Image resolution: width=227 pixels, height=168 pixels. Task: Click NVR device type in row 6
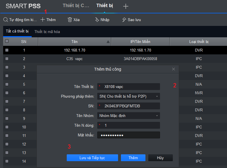click(199, 93)
